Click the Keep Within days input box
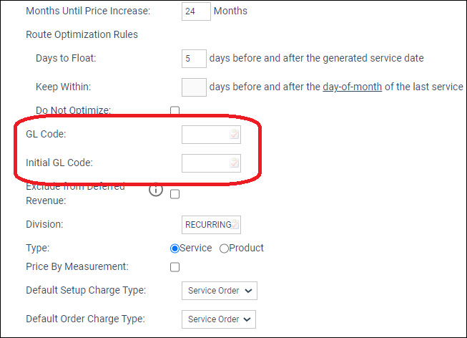This screenshot has height=338, width=467. tap(194, 87)
